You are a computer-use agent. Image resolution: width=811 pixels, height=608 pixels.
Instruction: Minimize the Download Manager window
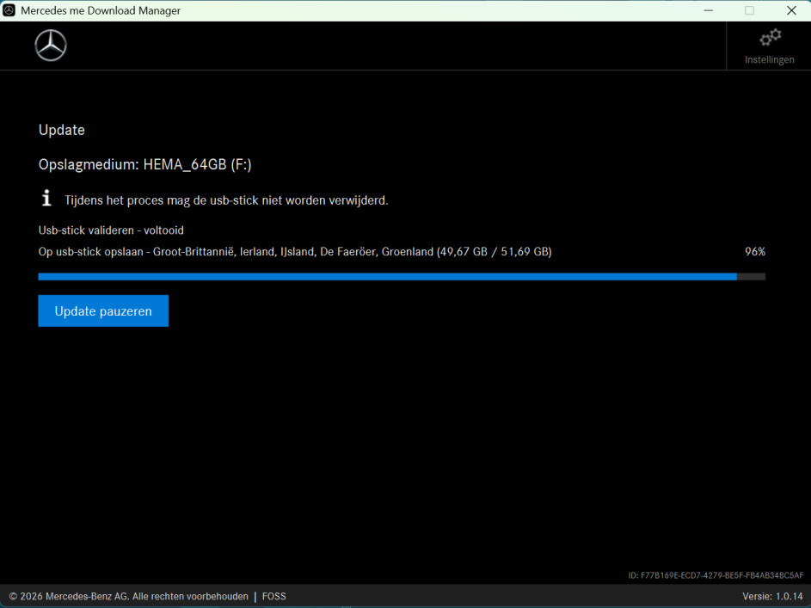pos(709,10)
